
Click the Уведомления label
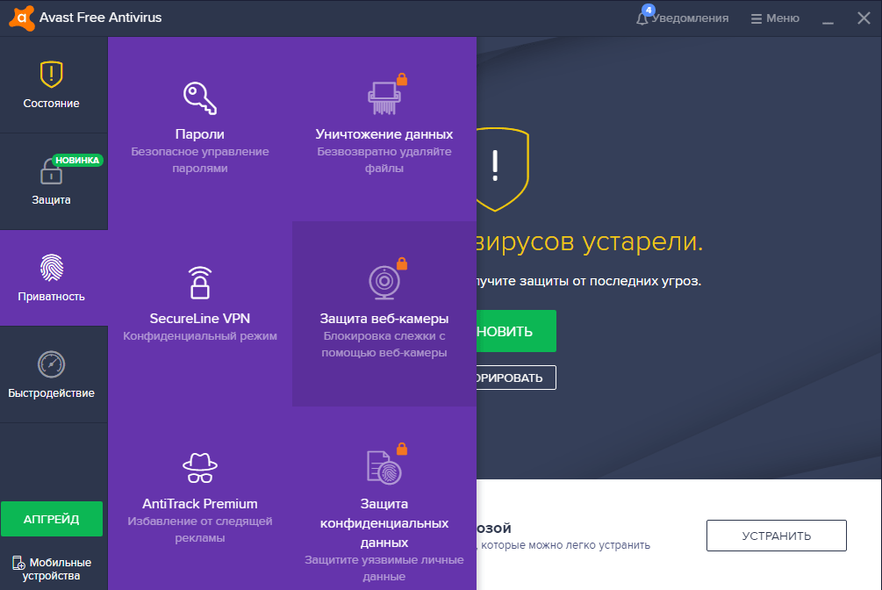tap(690, 18)
